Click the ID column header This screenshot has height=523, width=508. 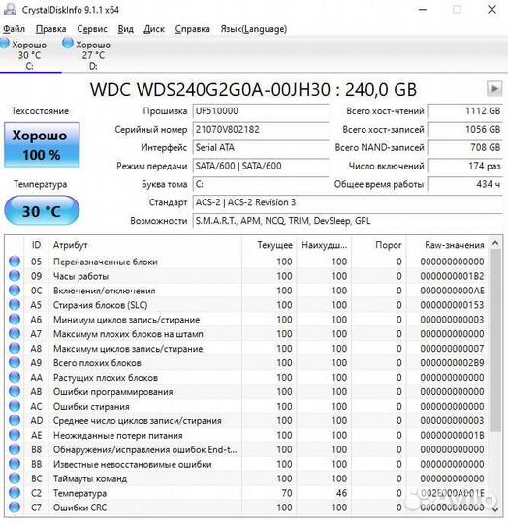(36, 245)
